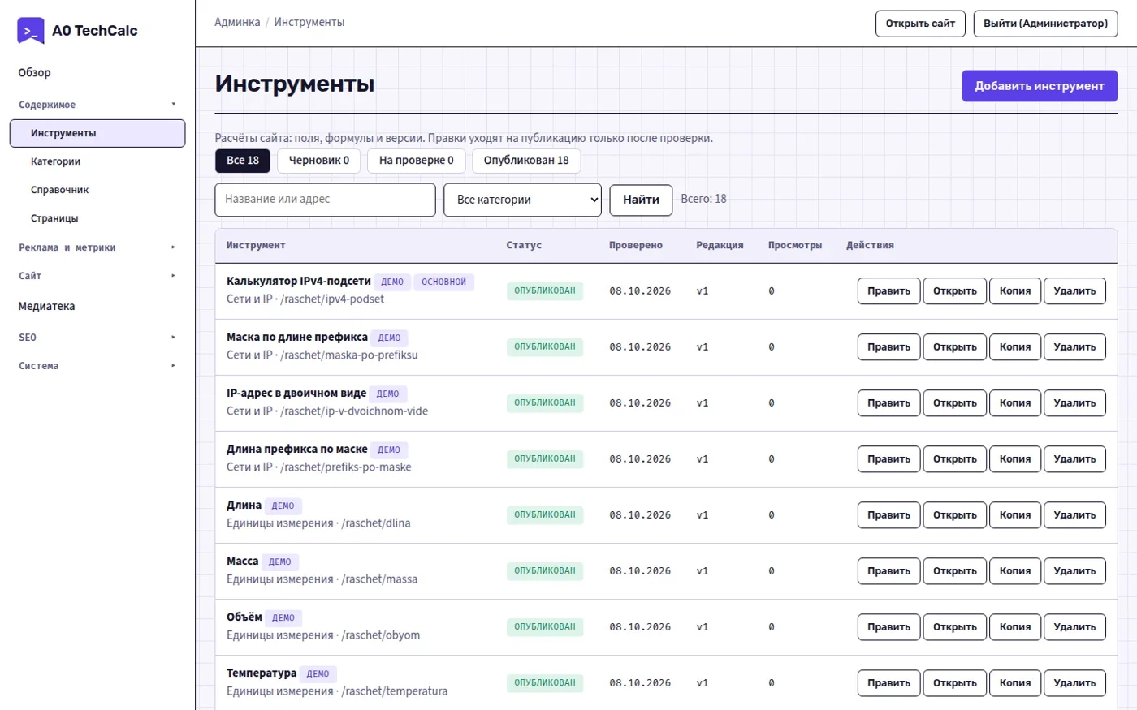The width and height of the screenshot is (1137, 710).
Task: Click Выйти (Администратор) to log out
Action: pos(1045,24)
